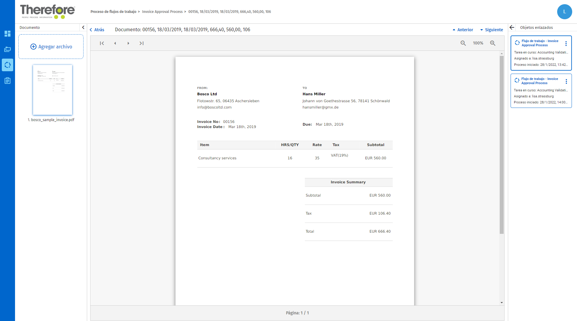The width and height of the screenshot is (577, 321).
Task: Open workflow card started 13:42
Action: pyautogui.click(x=541, y=53)
